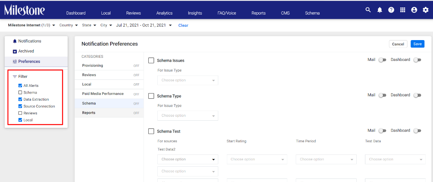Viewport: 433px width, 182px height.
Task: Check the Reviews filter checkbox
Action: [x=20, y=113]
